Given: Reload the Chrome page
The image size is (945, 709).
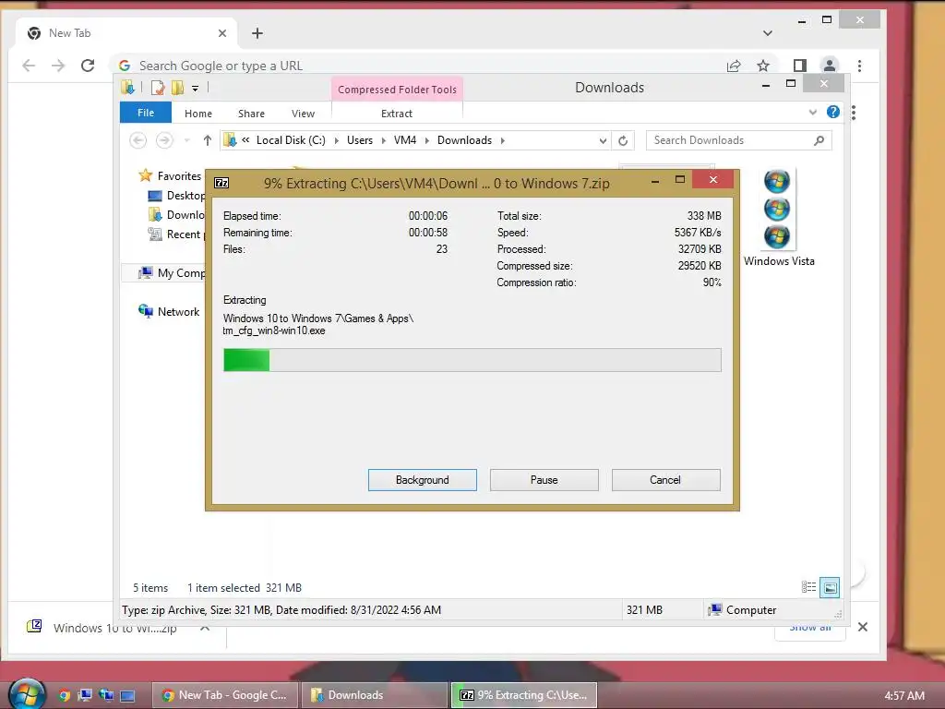Looking at the screenshot, I should tap(88, 66).
